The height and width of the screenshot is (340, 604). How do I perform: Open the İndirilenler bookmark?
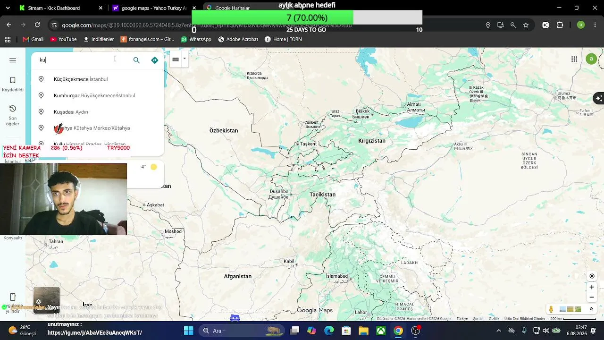99,39
